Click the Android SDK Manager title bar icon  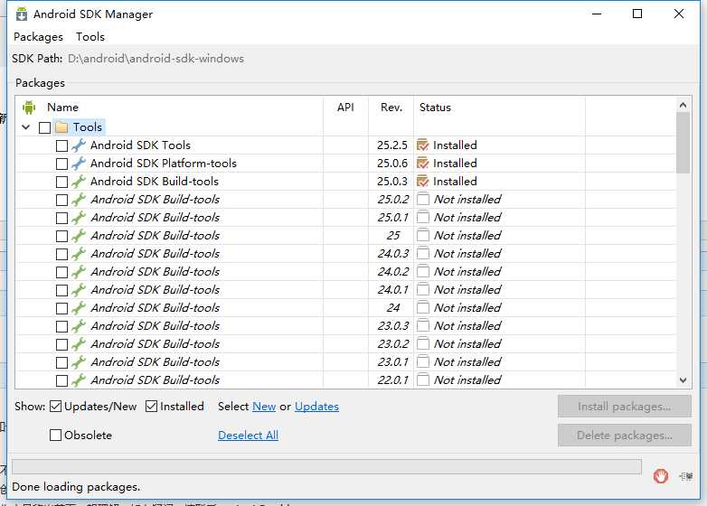[x=22, y=14]
